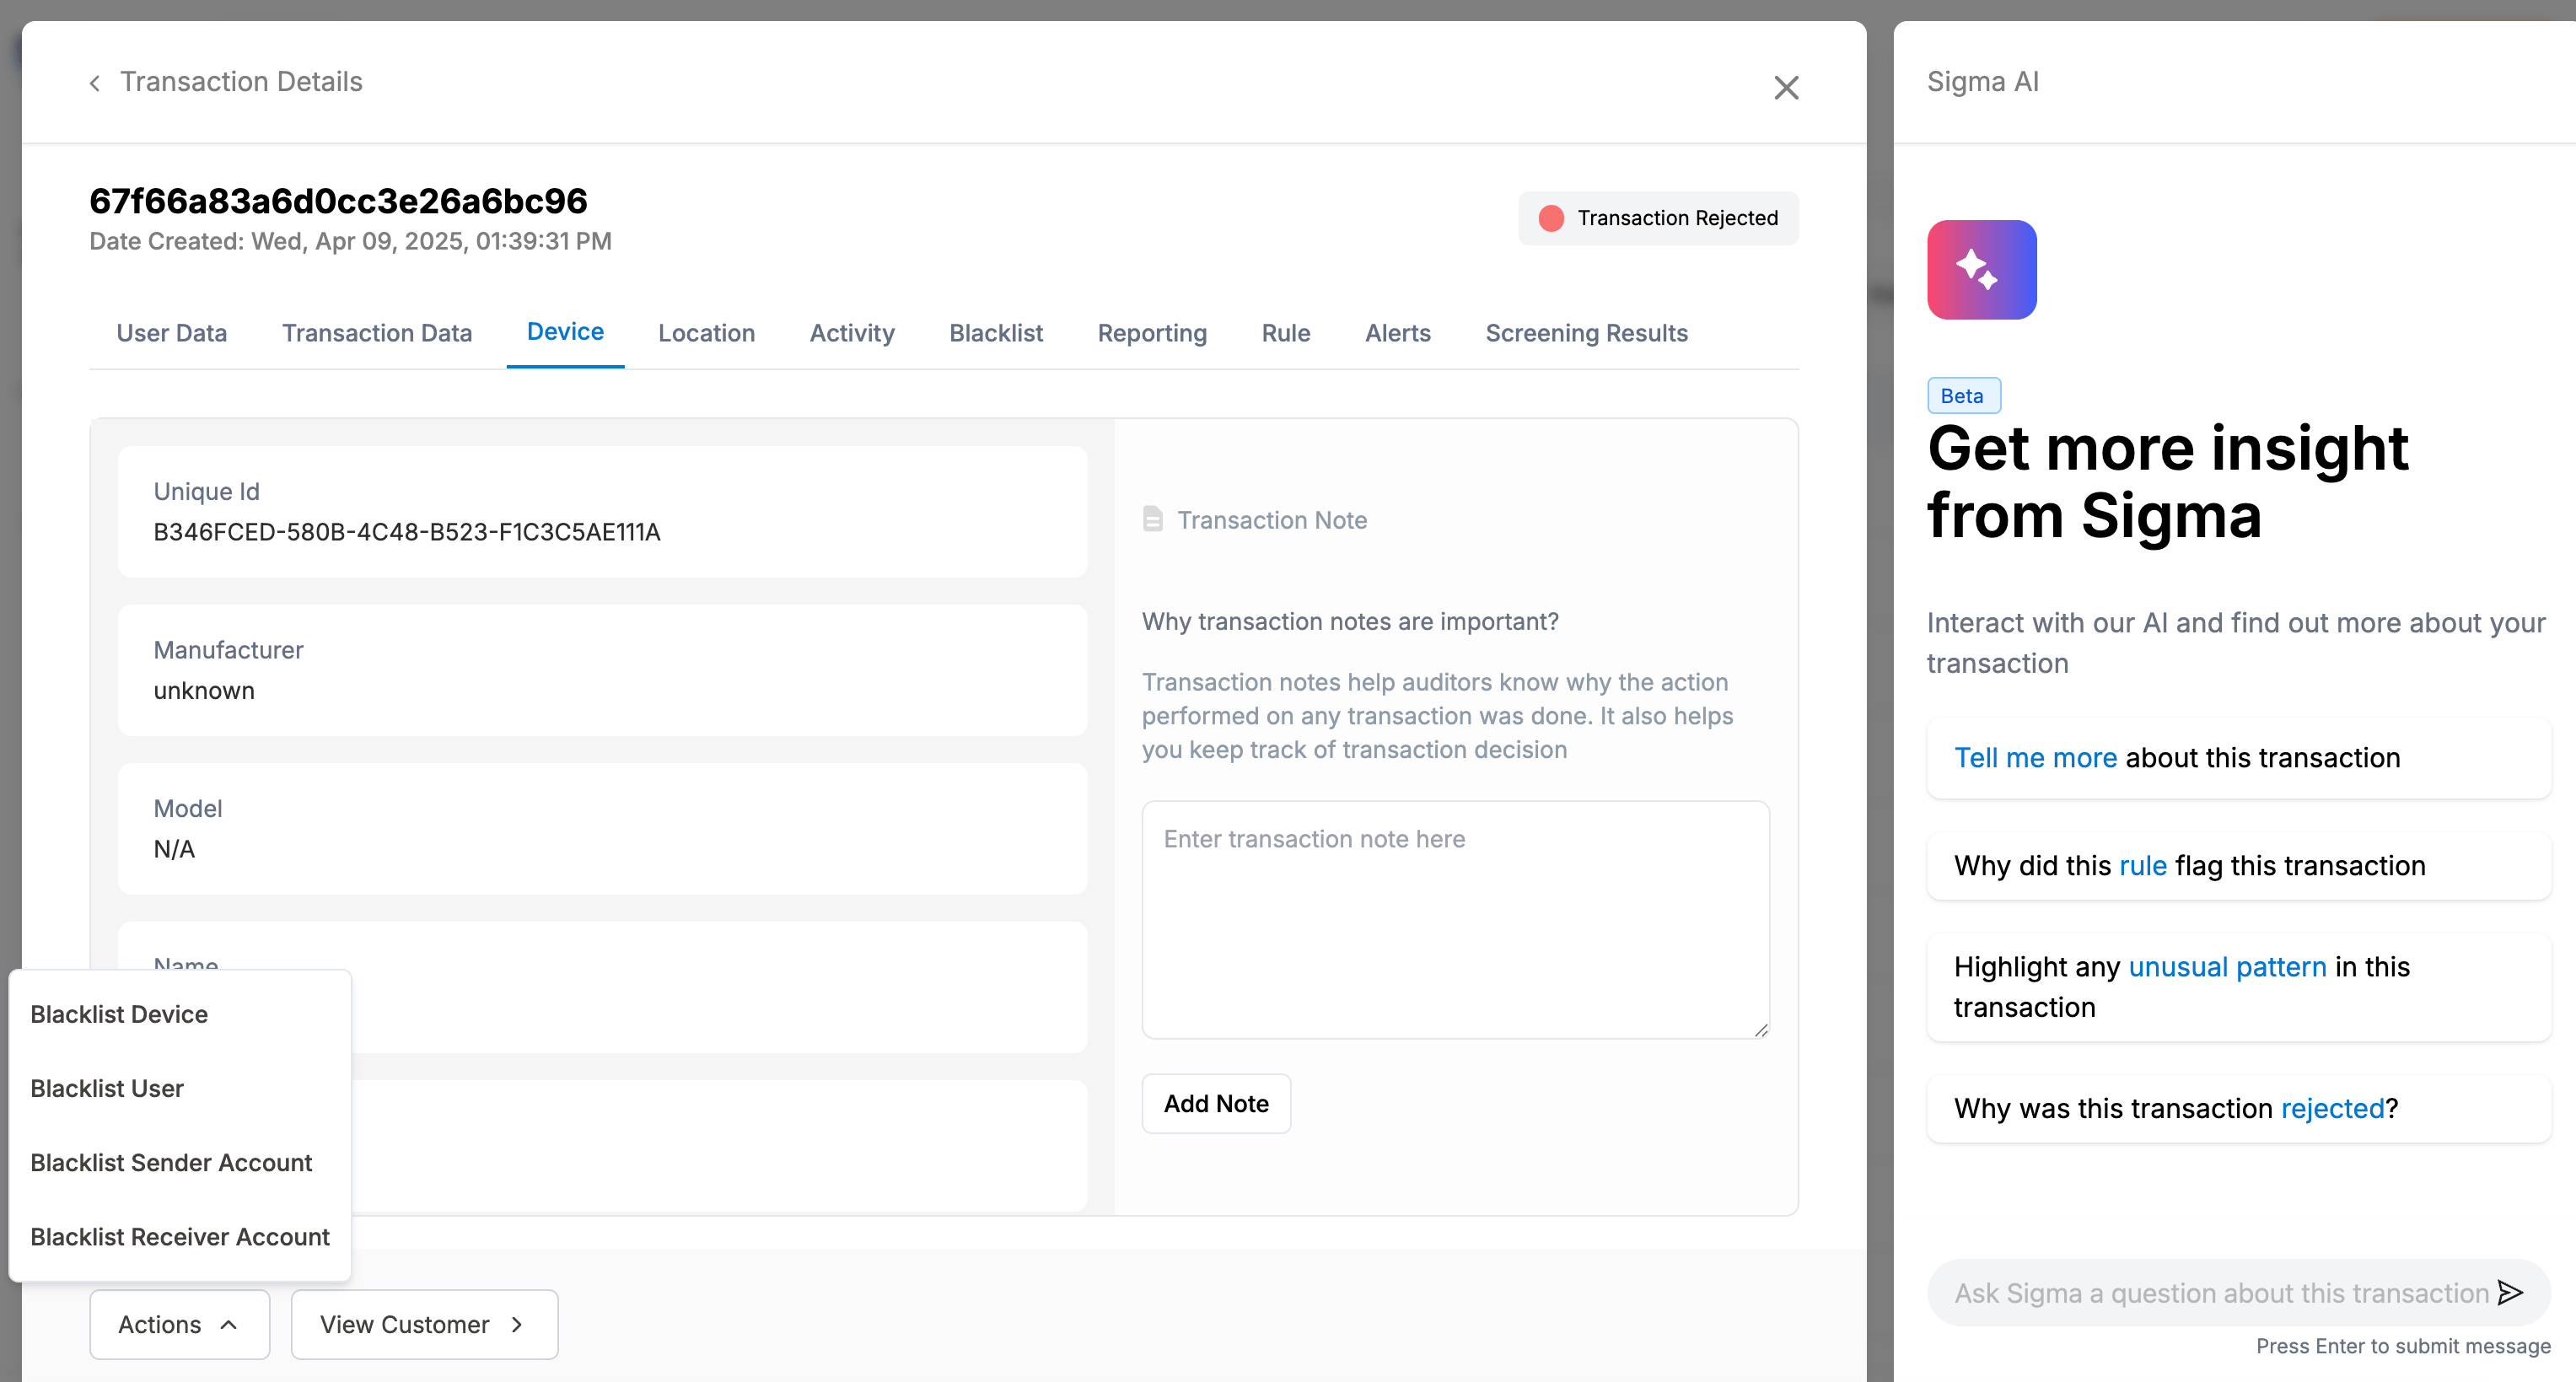This screenshot has height=1382, width=2576.
Task: Click the transaction note text area
Action: (x=1455, y=918)
